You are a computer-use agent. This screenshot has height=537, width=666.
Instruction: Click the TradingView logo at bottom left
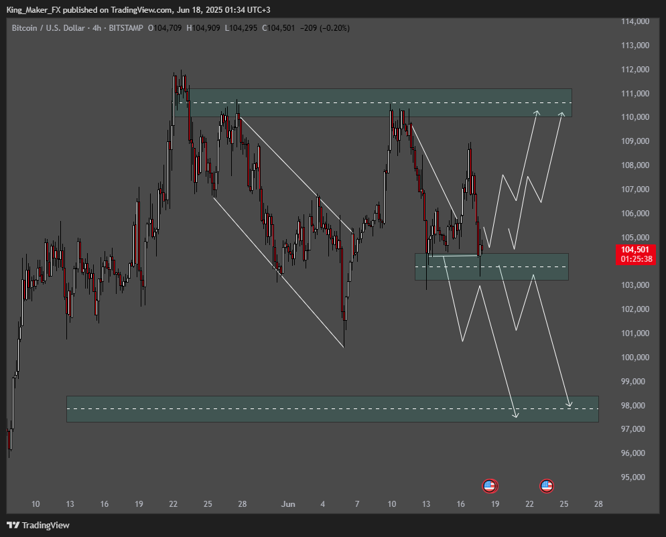[x=38, y=525]
